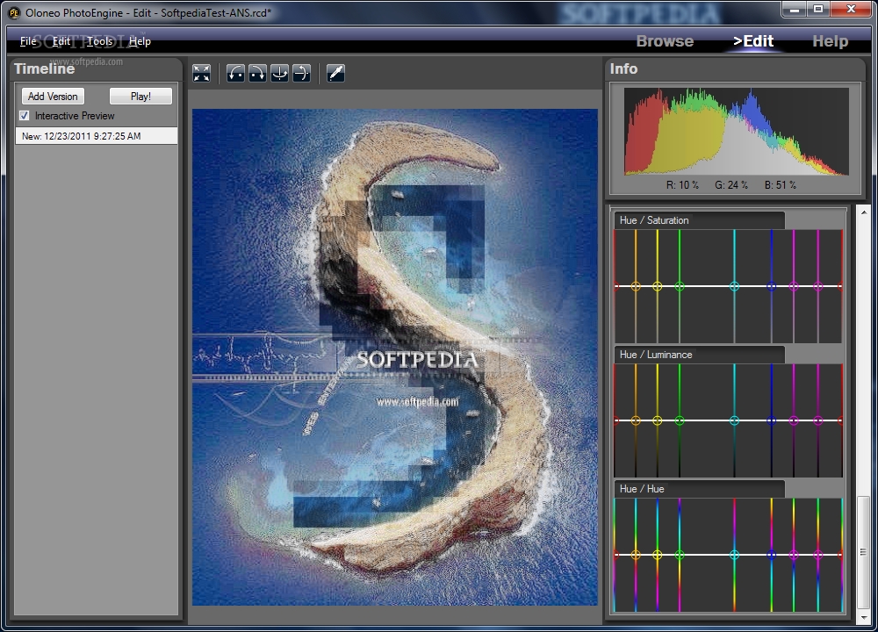The image size is (878, 632).
Task: Click the Timeline panel title
Action: point(44,68)
